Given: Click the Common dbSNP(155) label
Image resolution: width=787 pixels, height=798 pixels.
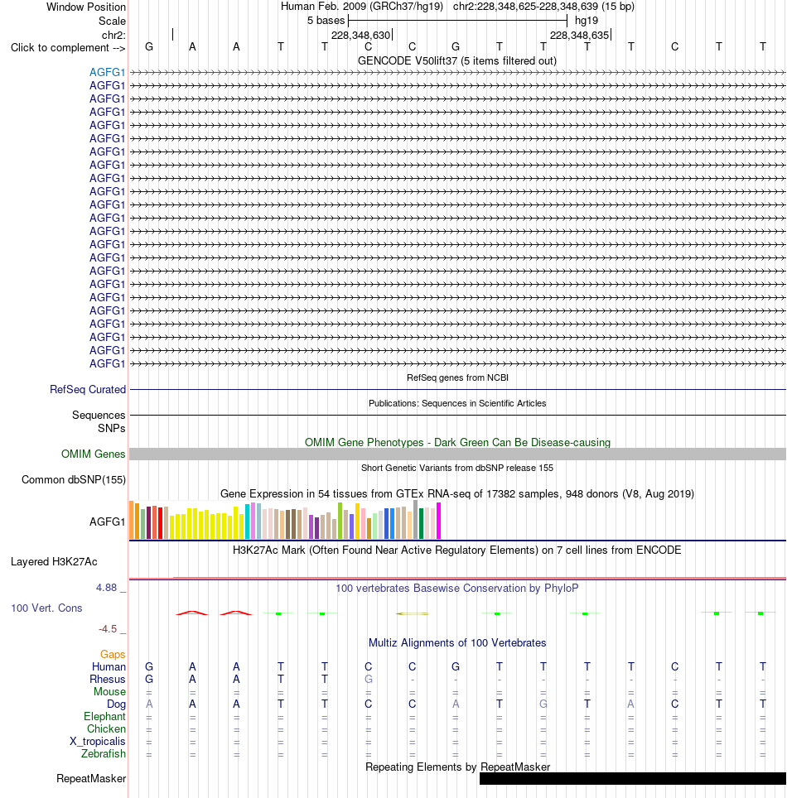Looking at the screenshot, I should point(74,480).
